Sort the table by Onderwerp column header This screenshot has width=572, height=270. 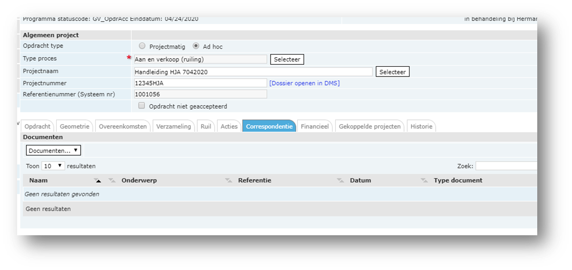(139, 181)
